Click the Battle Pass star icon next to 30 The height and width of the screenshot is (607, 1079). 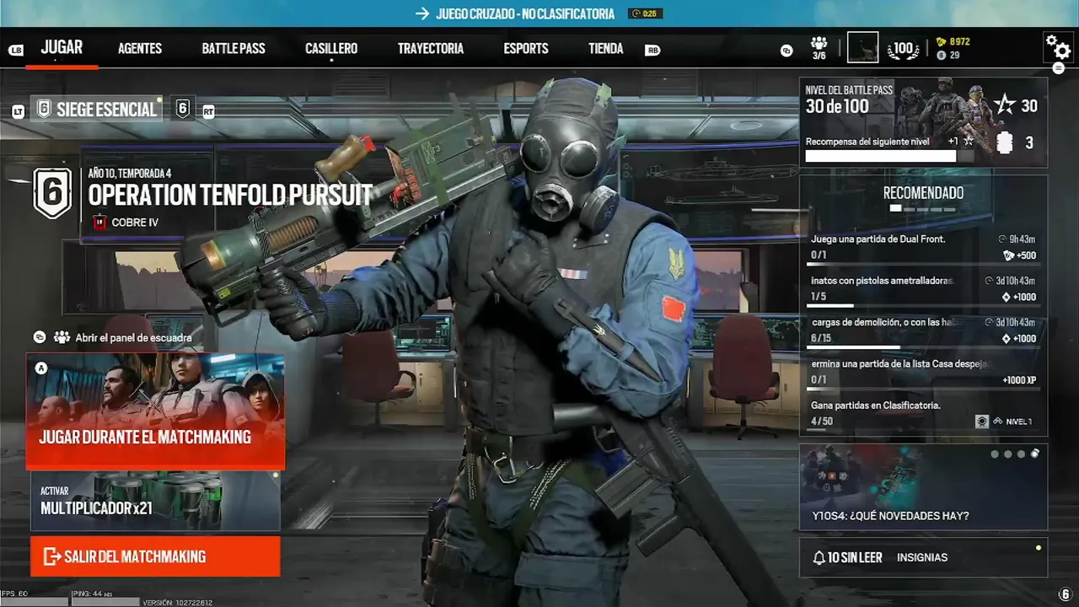pyautogui.click(x=1004, y=105)
